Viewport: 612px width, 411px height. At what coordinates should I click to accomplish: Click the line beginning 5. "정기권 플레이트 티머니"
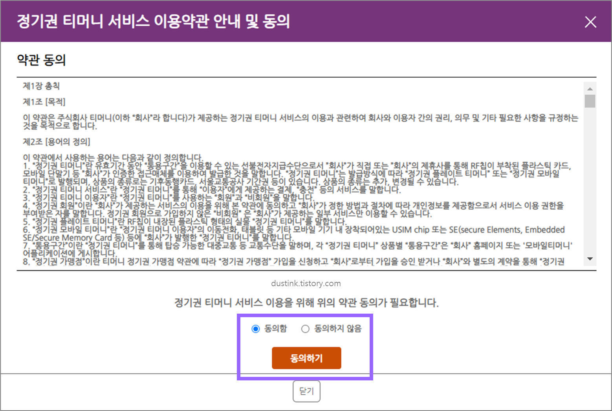184,221
